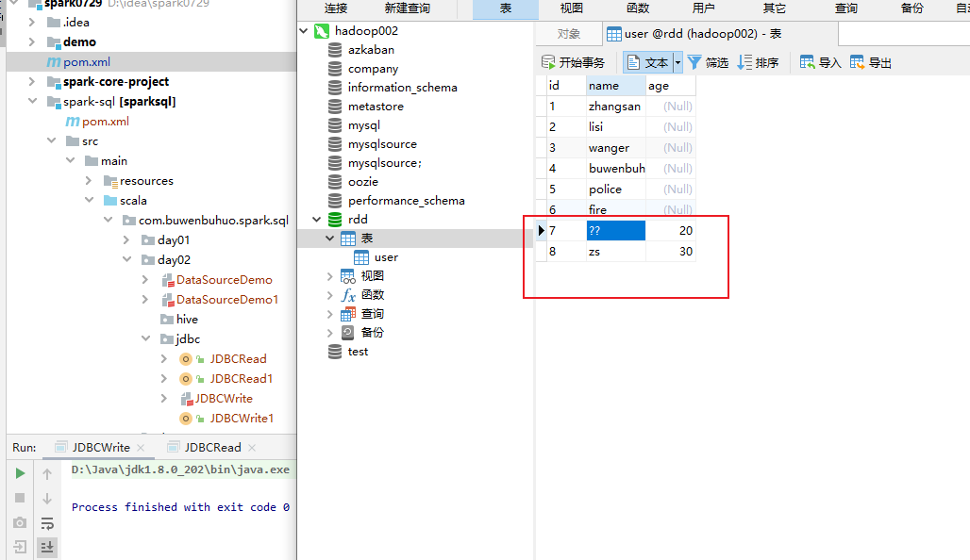Click 查询 in Navicat top toolbar
This screenshot has width=970, height=560.
[x=845, y=8]
